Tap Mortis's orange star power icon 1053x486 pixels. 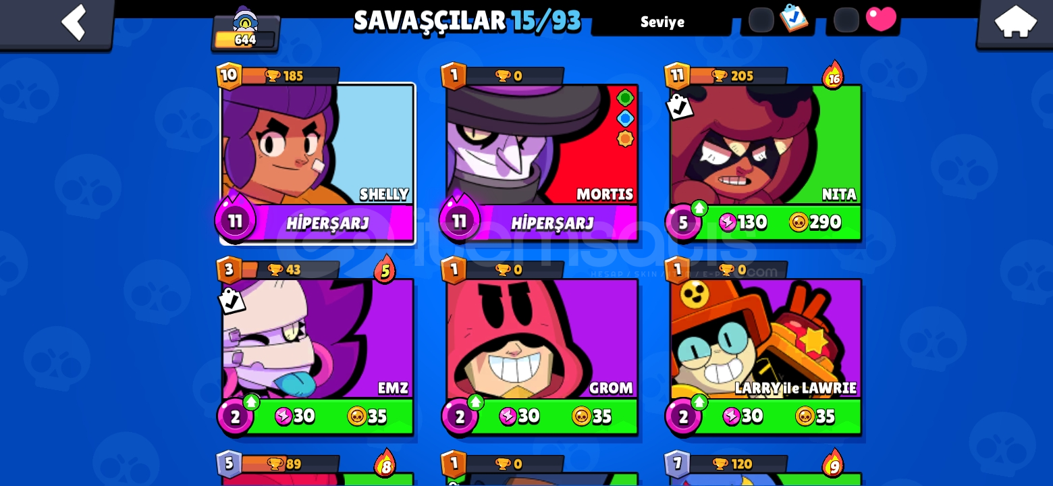click(625, 139)
